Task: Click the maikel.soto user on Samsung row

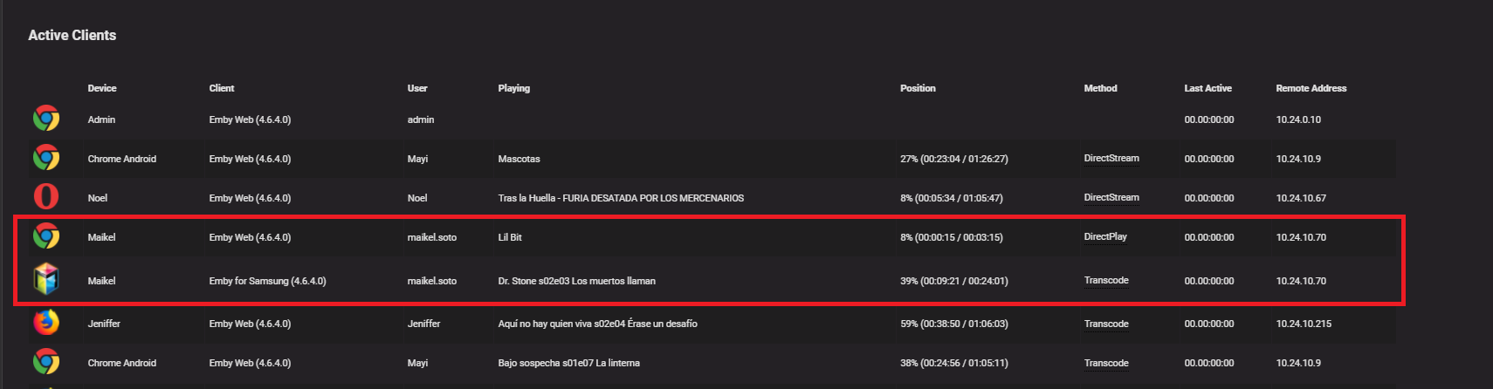Action: coord(431,281)
